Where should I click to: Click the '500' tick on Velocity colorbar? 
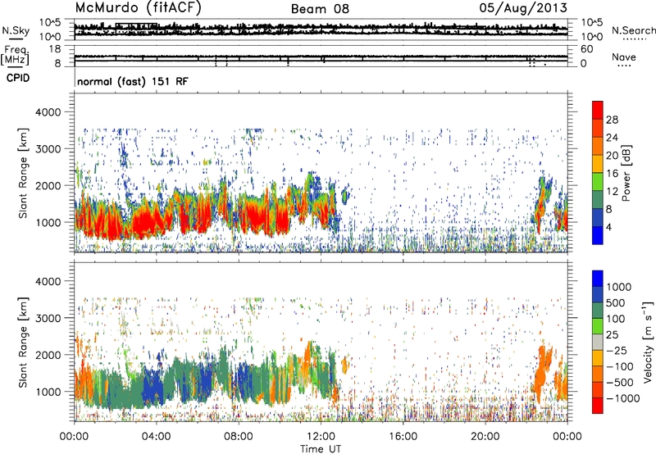click(616, 303)
